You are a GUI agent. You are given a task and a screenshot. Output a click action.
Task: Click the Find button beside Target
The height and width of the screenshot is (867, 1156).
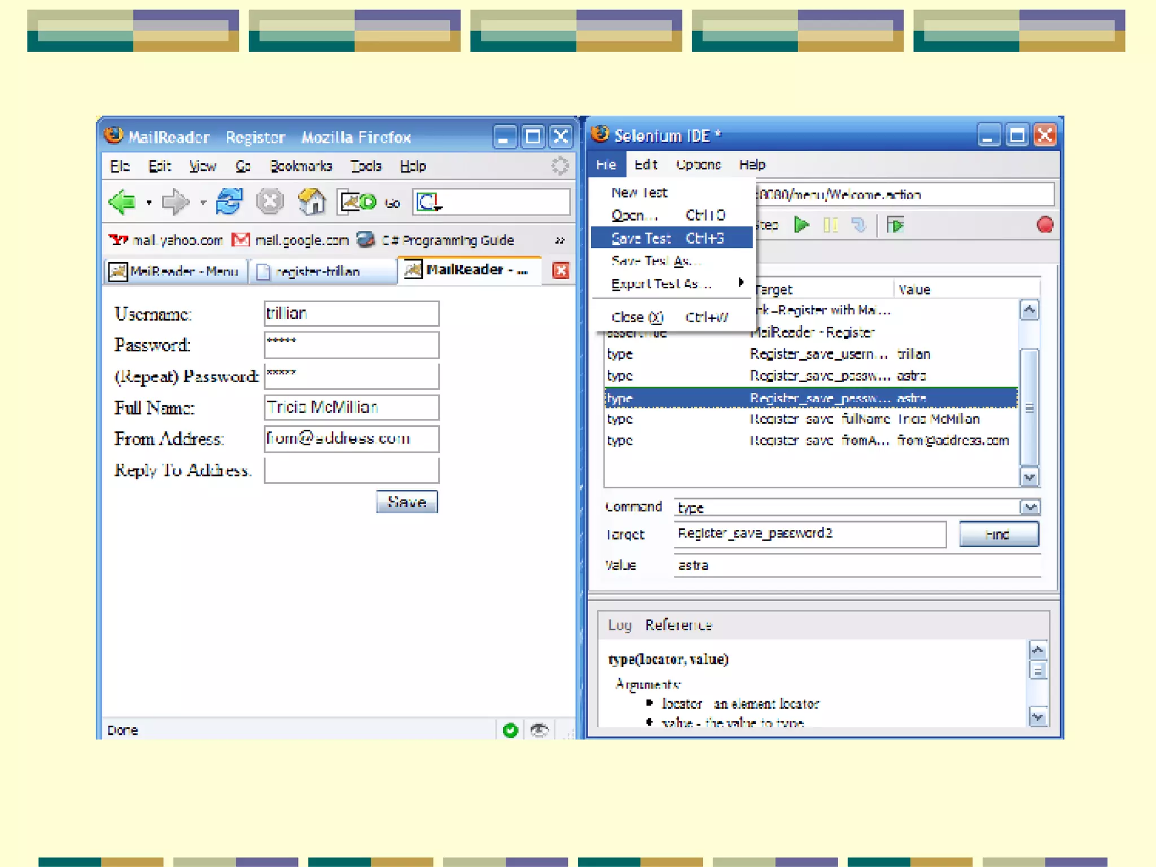pos(998,534)
